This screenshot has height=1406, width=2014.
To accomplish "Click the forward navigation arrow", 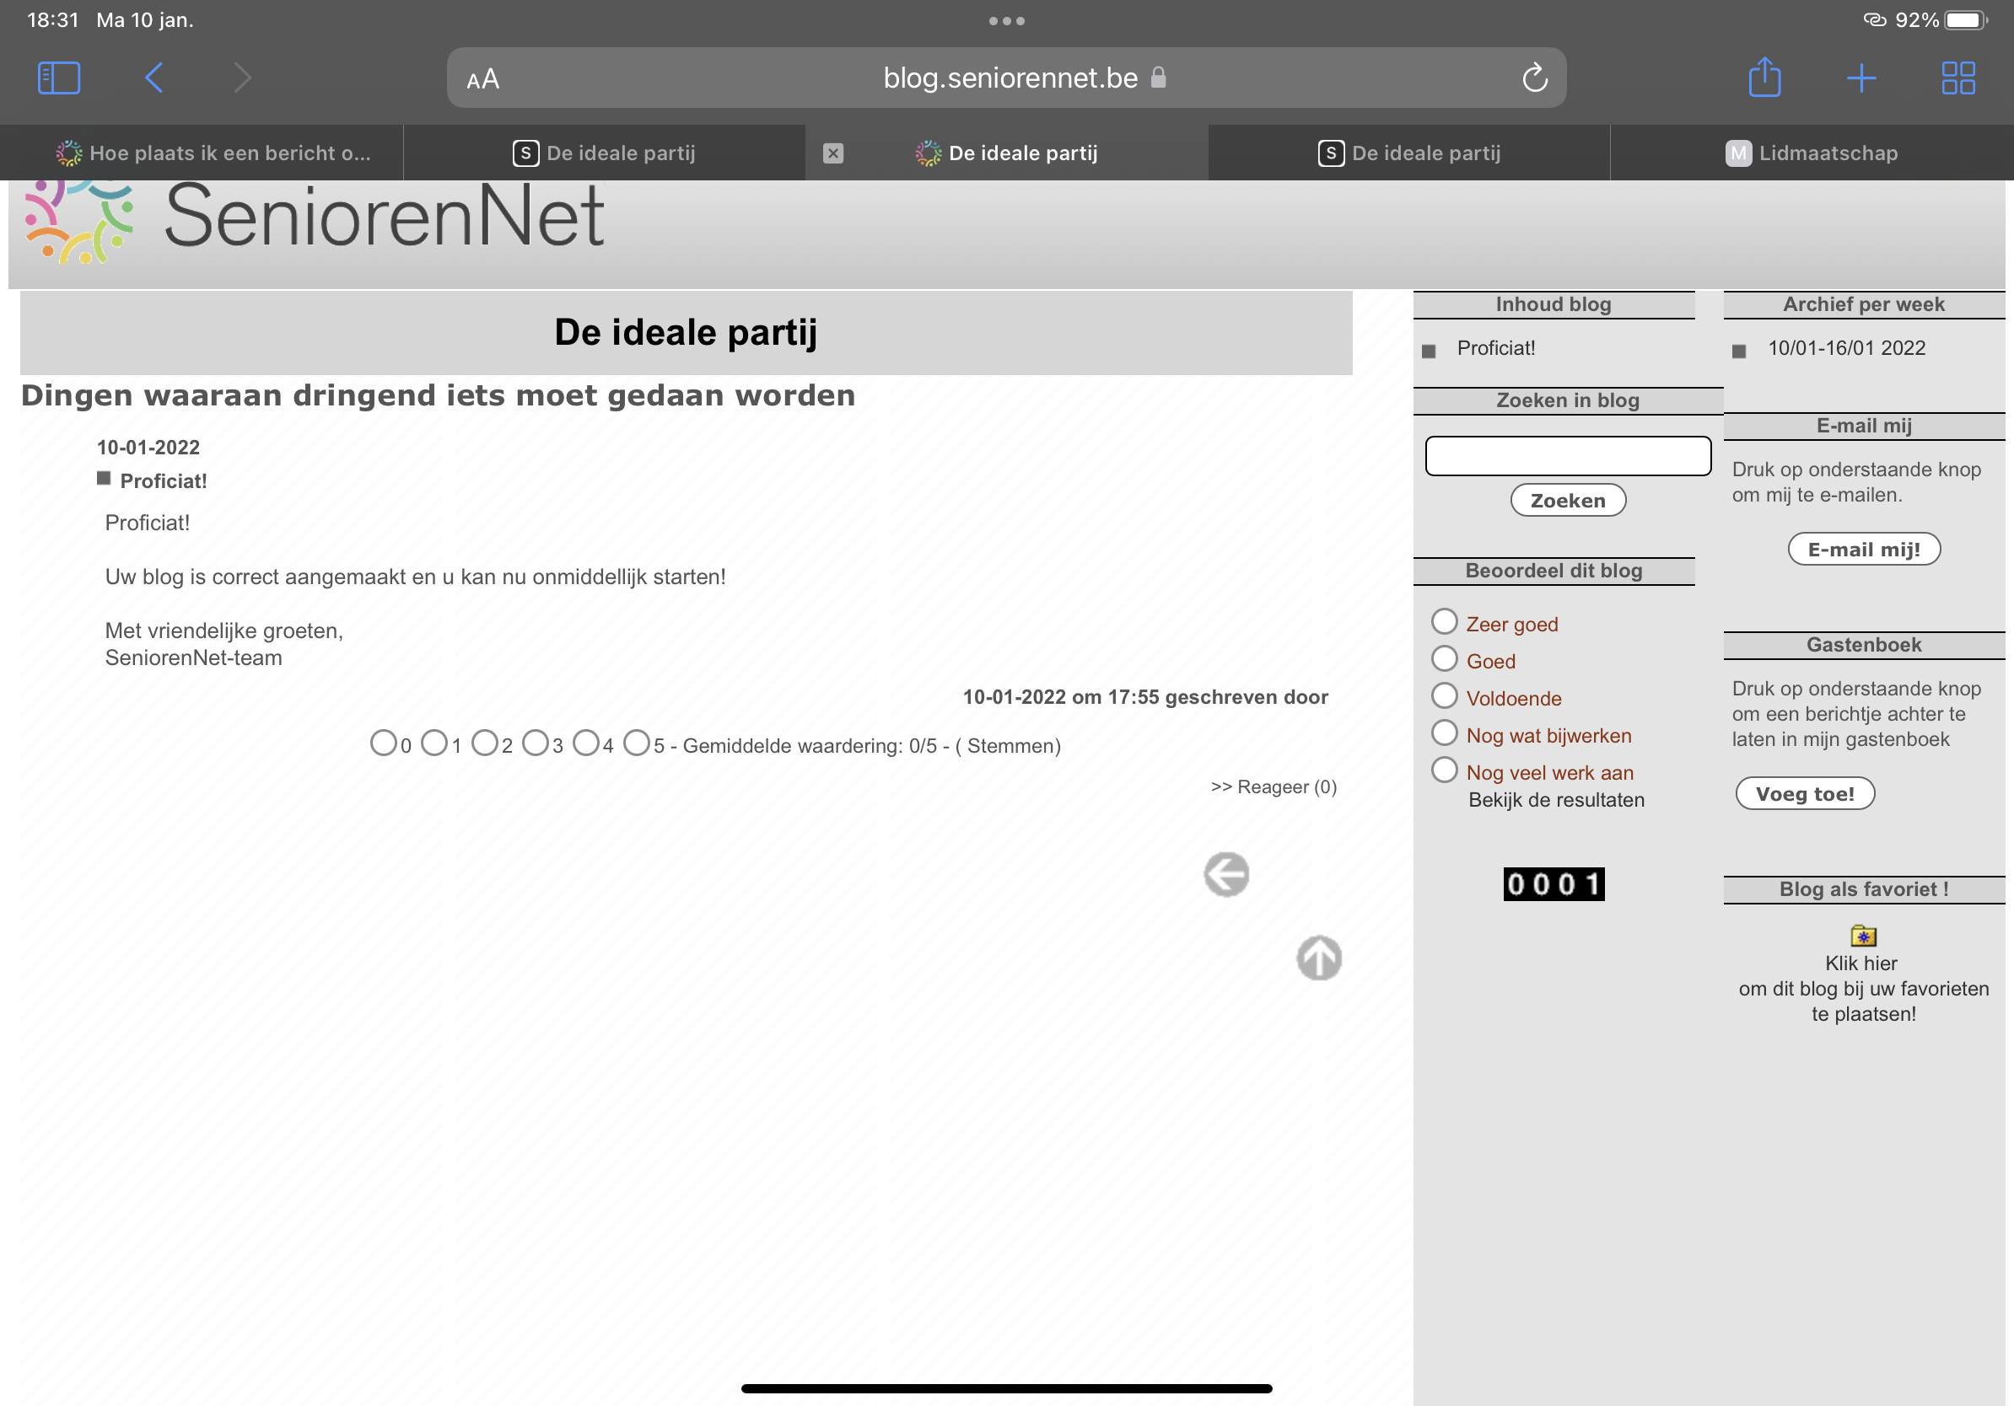I will pos(242,78).
